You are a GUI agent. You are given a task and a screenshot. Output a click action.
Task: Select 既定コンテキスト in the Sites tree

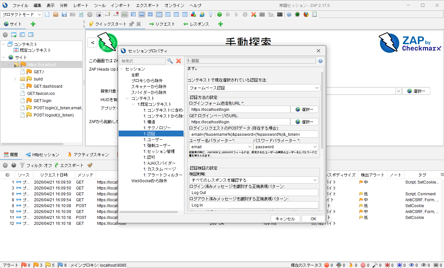click(x=35, y=50)
